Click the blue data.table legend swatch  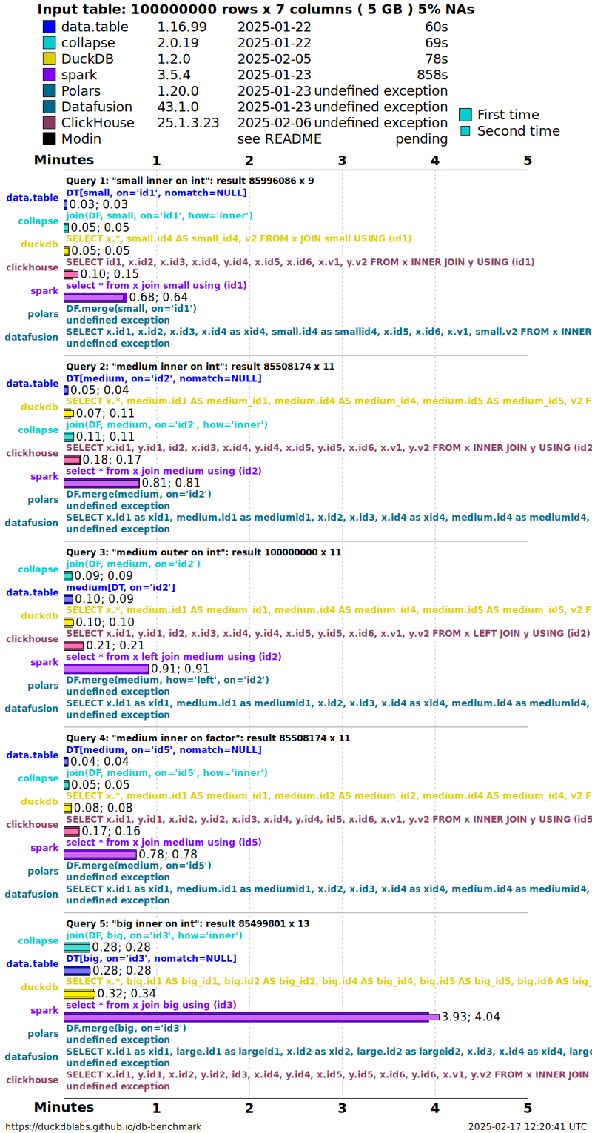point(50,27)
